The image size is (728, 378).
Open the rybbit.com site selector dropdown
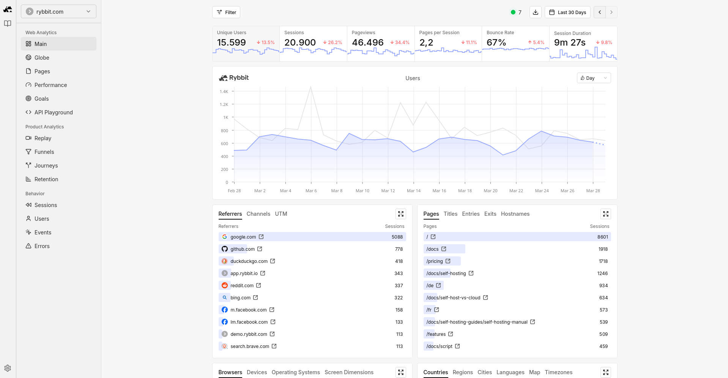tap(58, 11)
